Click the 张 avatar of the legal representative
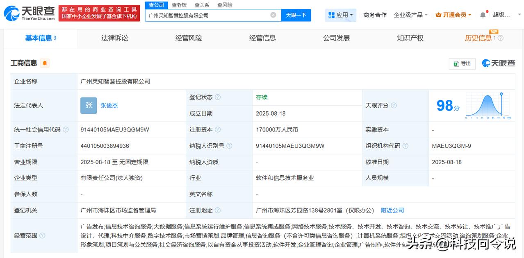Screen dimensions: 524x258 click(x=89, y=105)
